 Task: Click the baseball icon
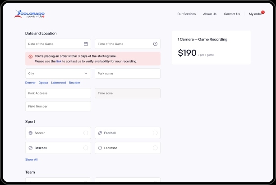(x=31, y=148)
